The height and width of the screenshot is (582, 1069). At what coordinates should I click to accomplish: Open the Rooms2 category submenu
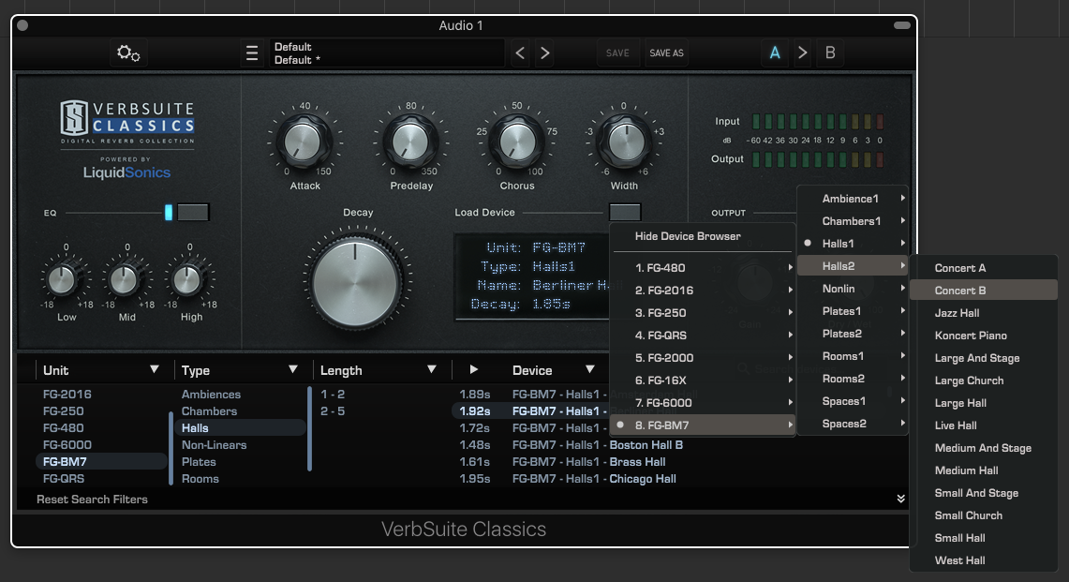[853, 379]
